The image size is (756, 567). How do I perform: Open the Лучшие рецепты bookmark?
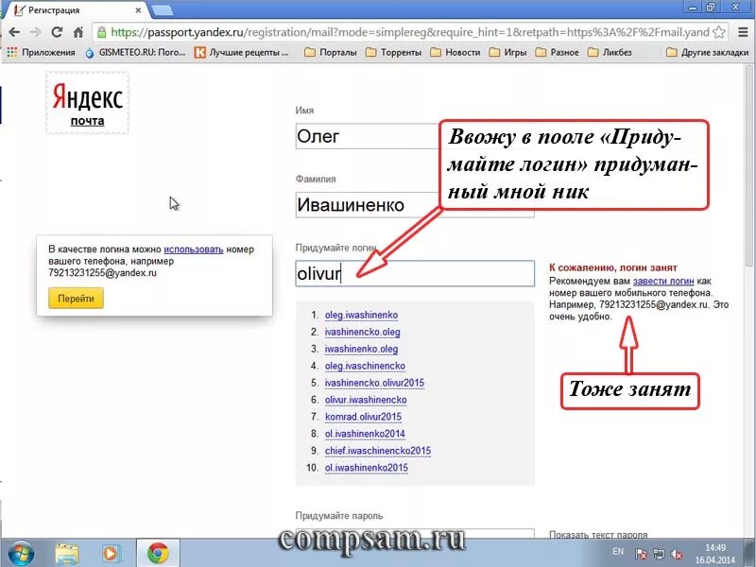pos(242,52)
